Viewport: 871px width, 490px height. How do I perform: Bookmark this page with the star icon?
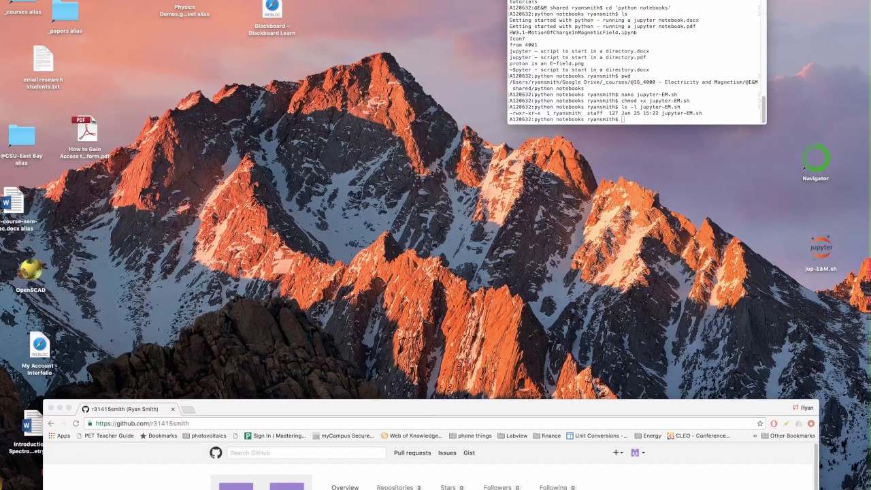(x=760, y=423)
